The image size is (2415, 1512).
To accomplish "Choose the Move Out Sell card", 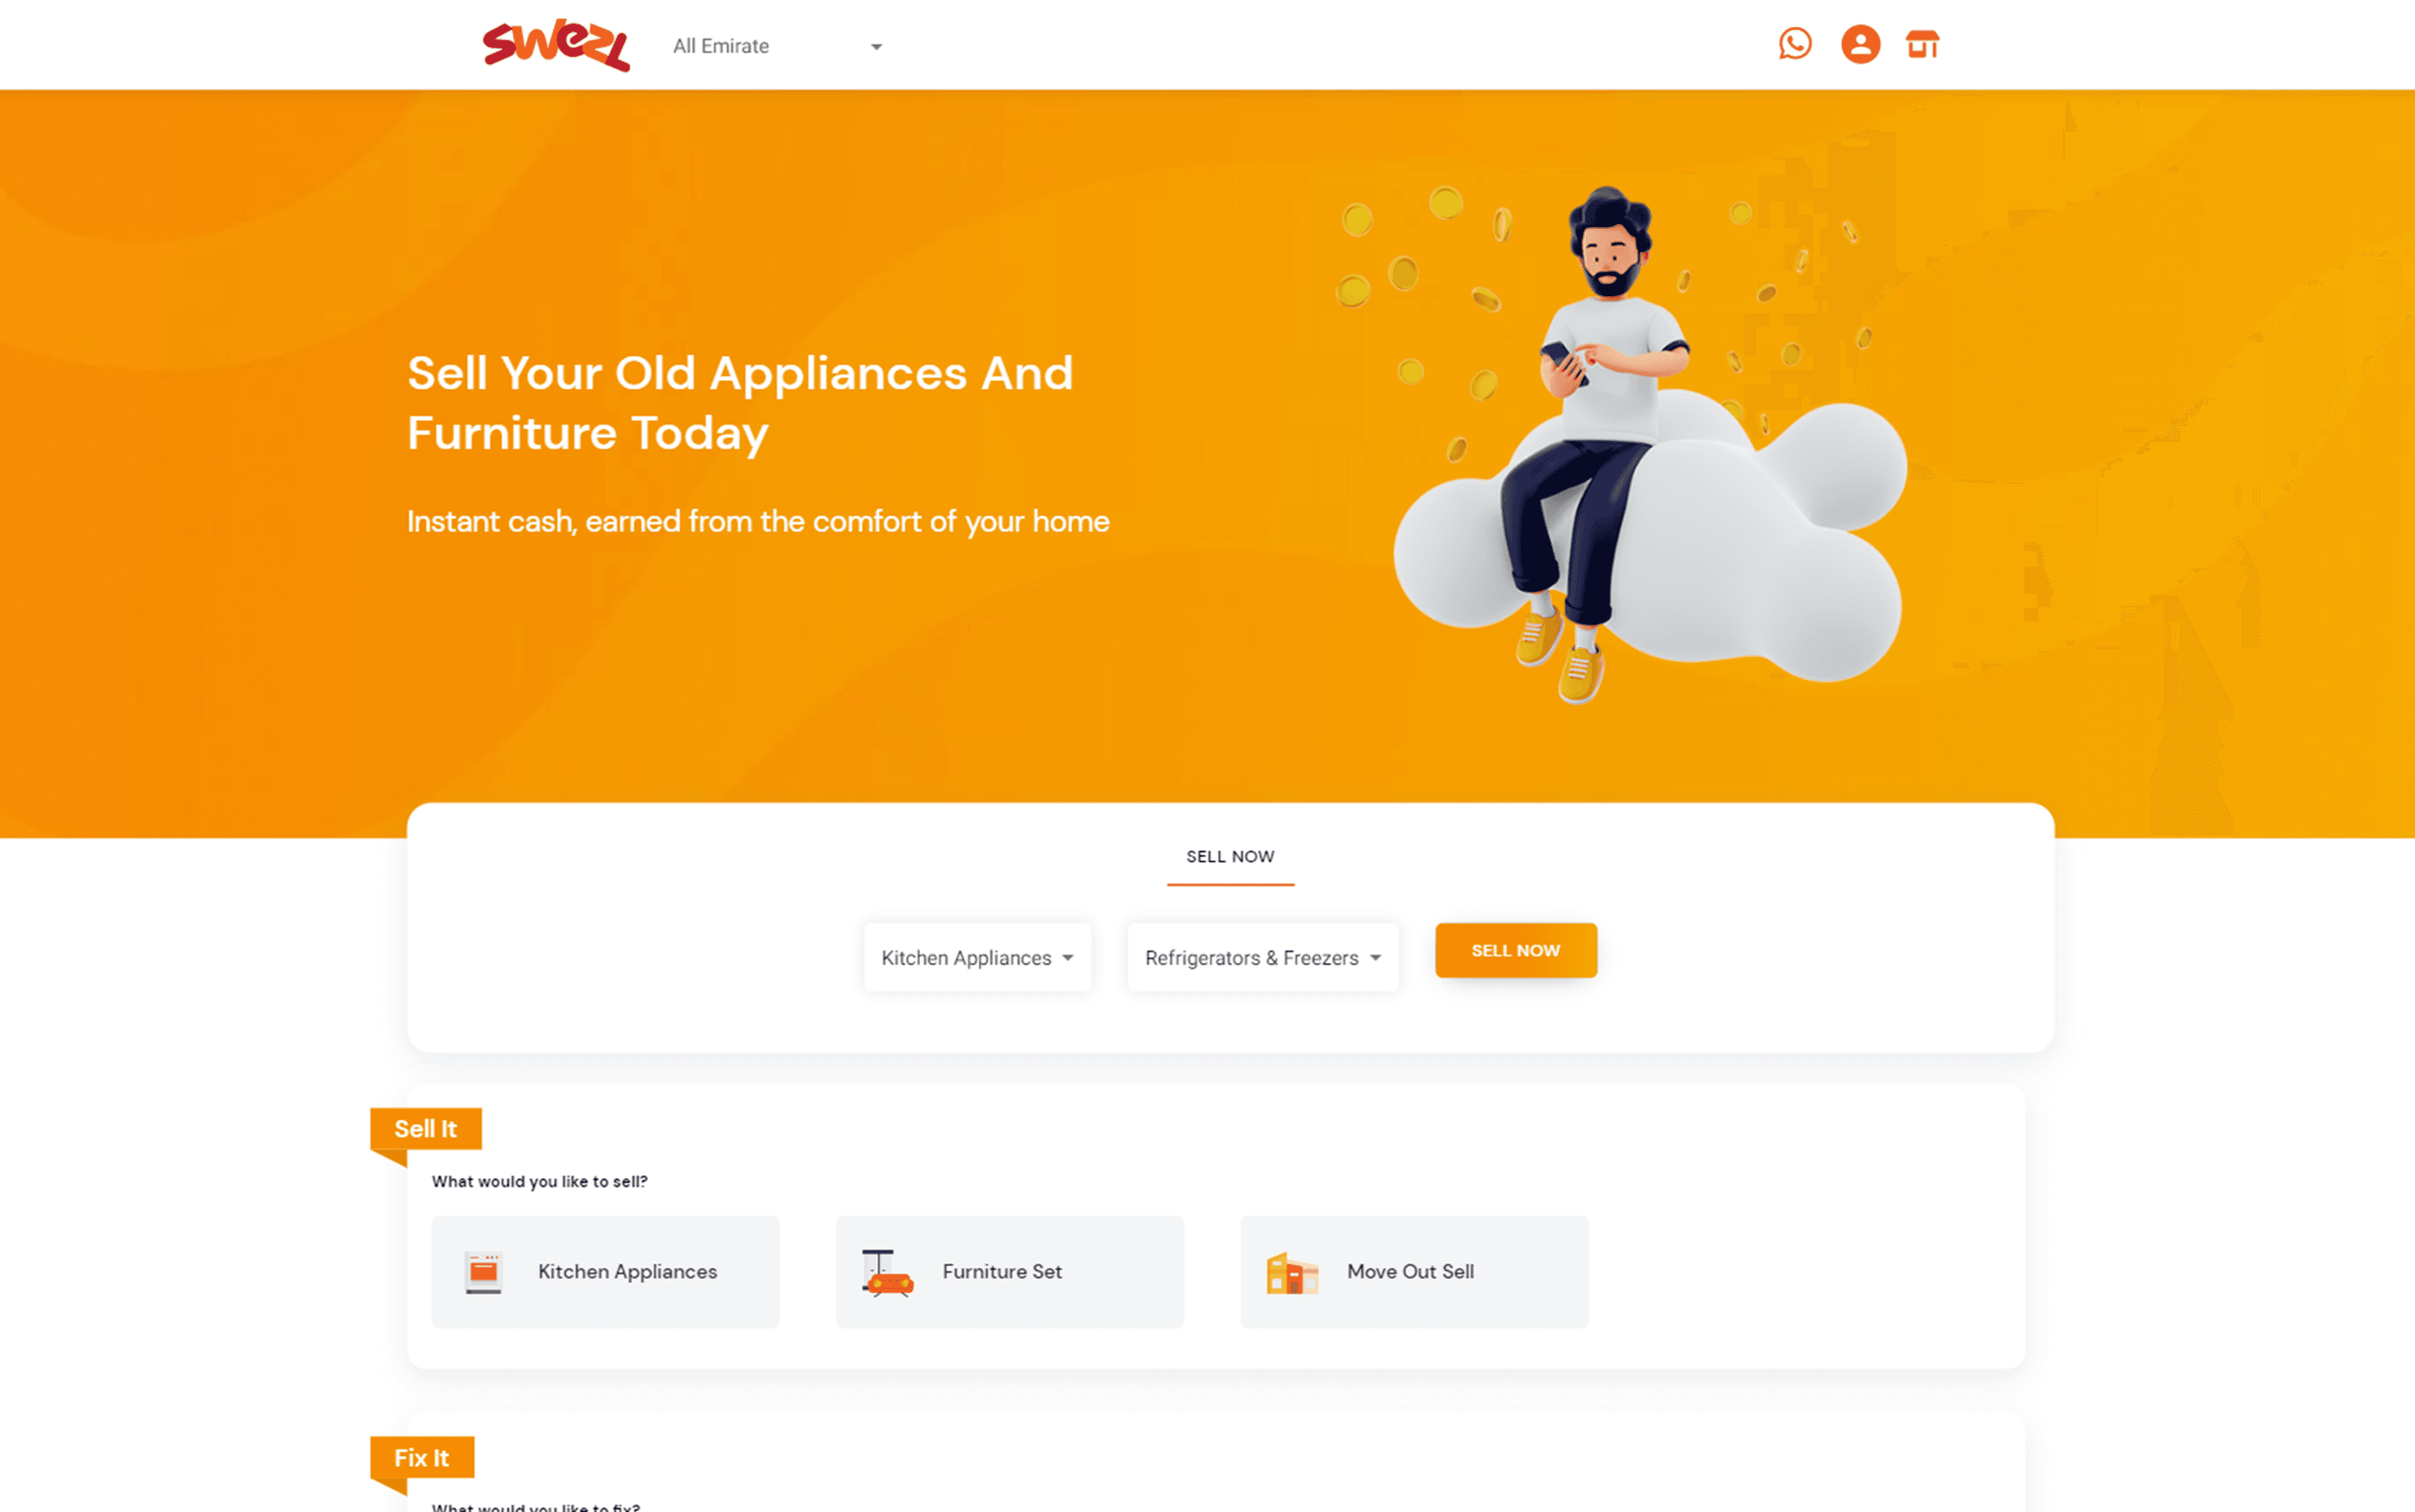I will click(1414, 1272).
